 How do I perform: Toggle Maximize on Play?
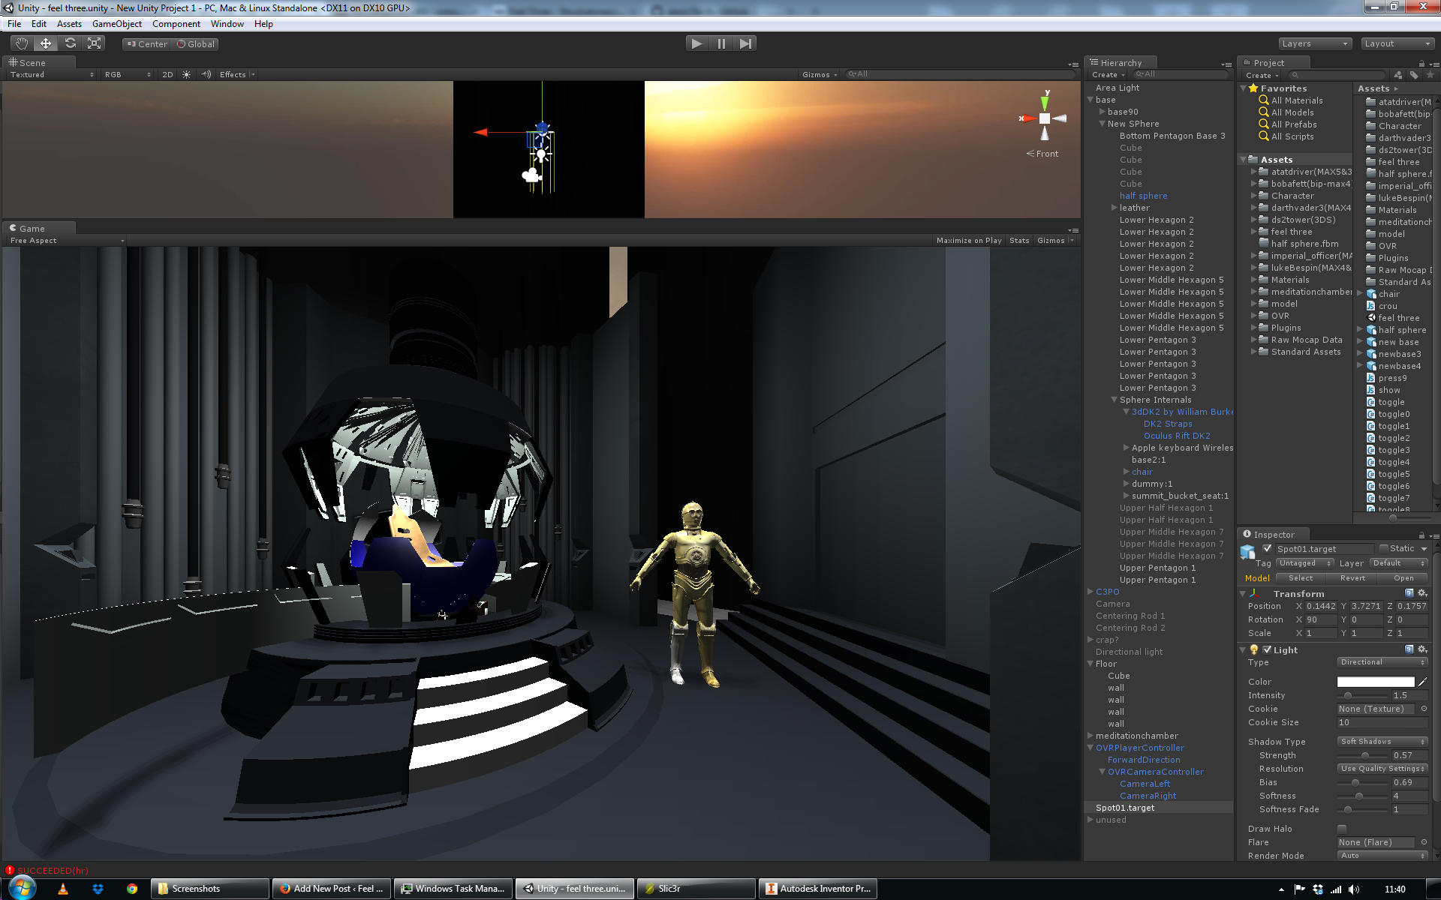pyautogui.click(x=969, y=240)
